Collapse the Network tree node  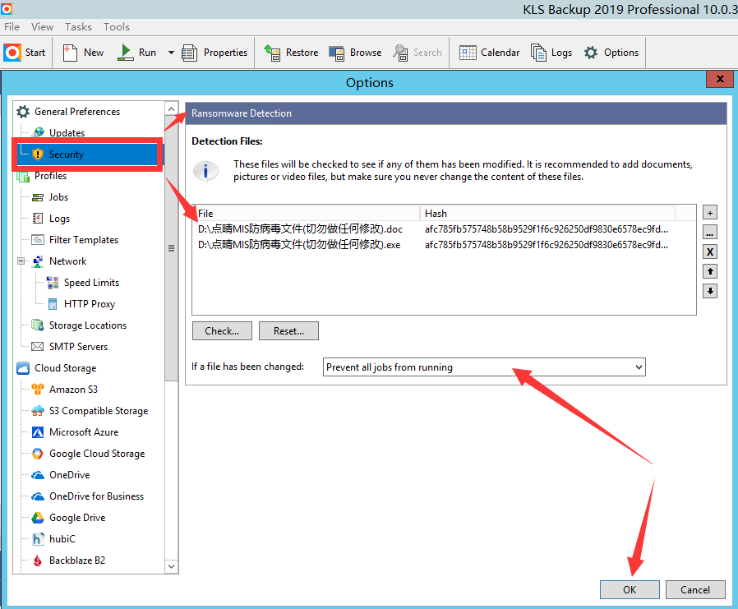tap(20, 261)
